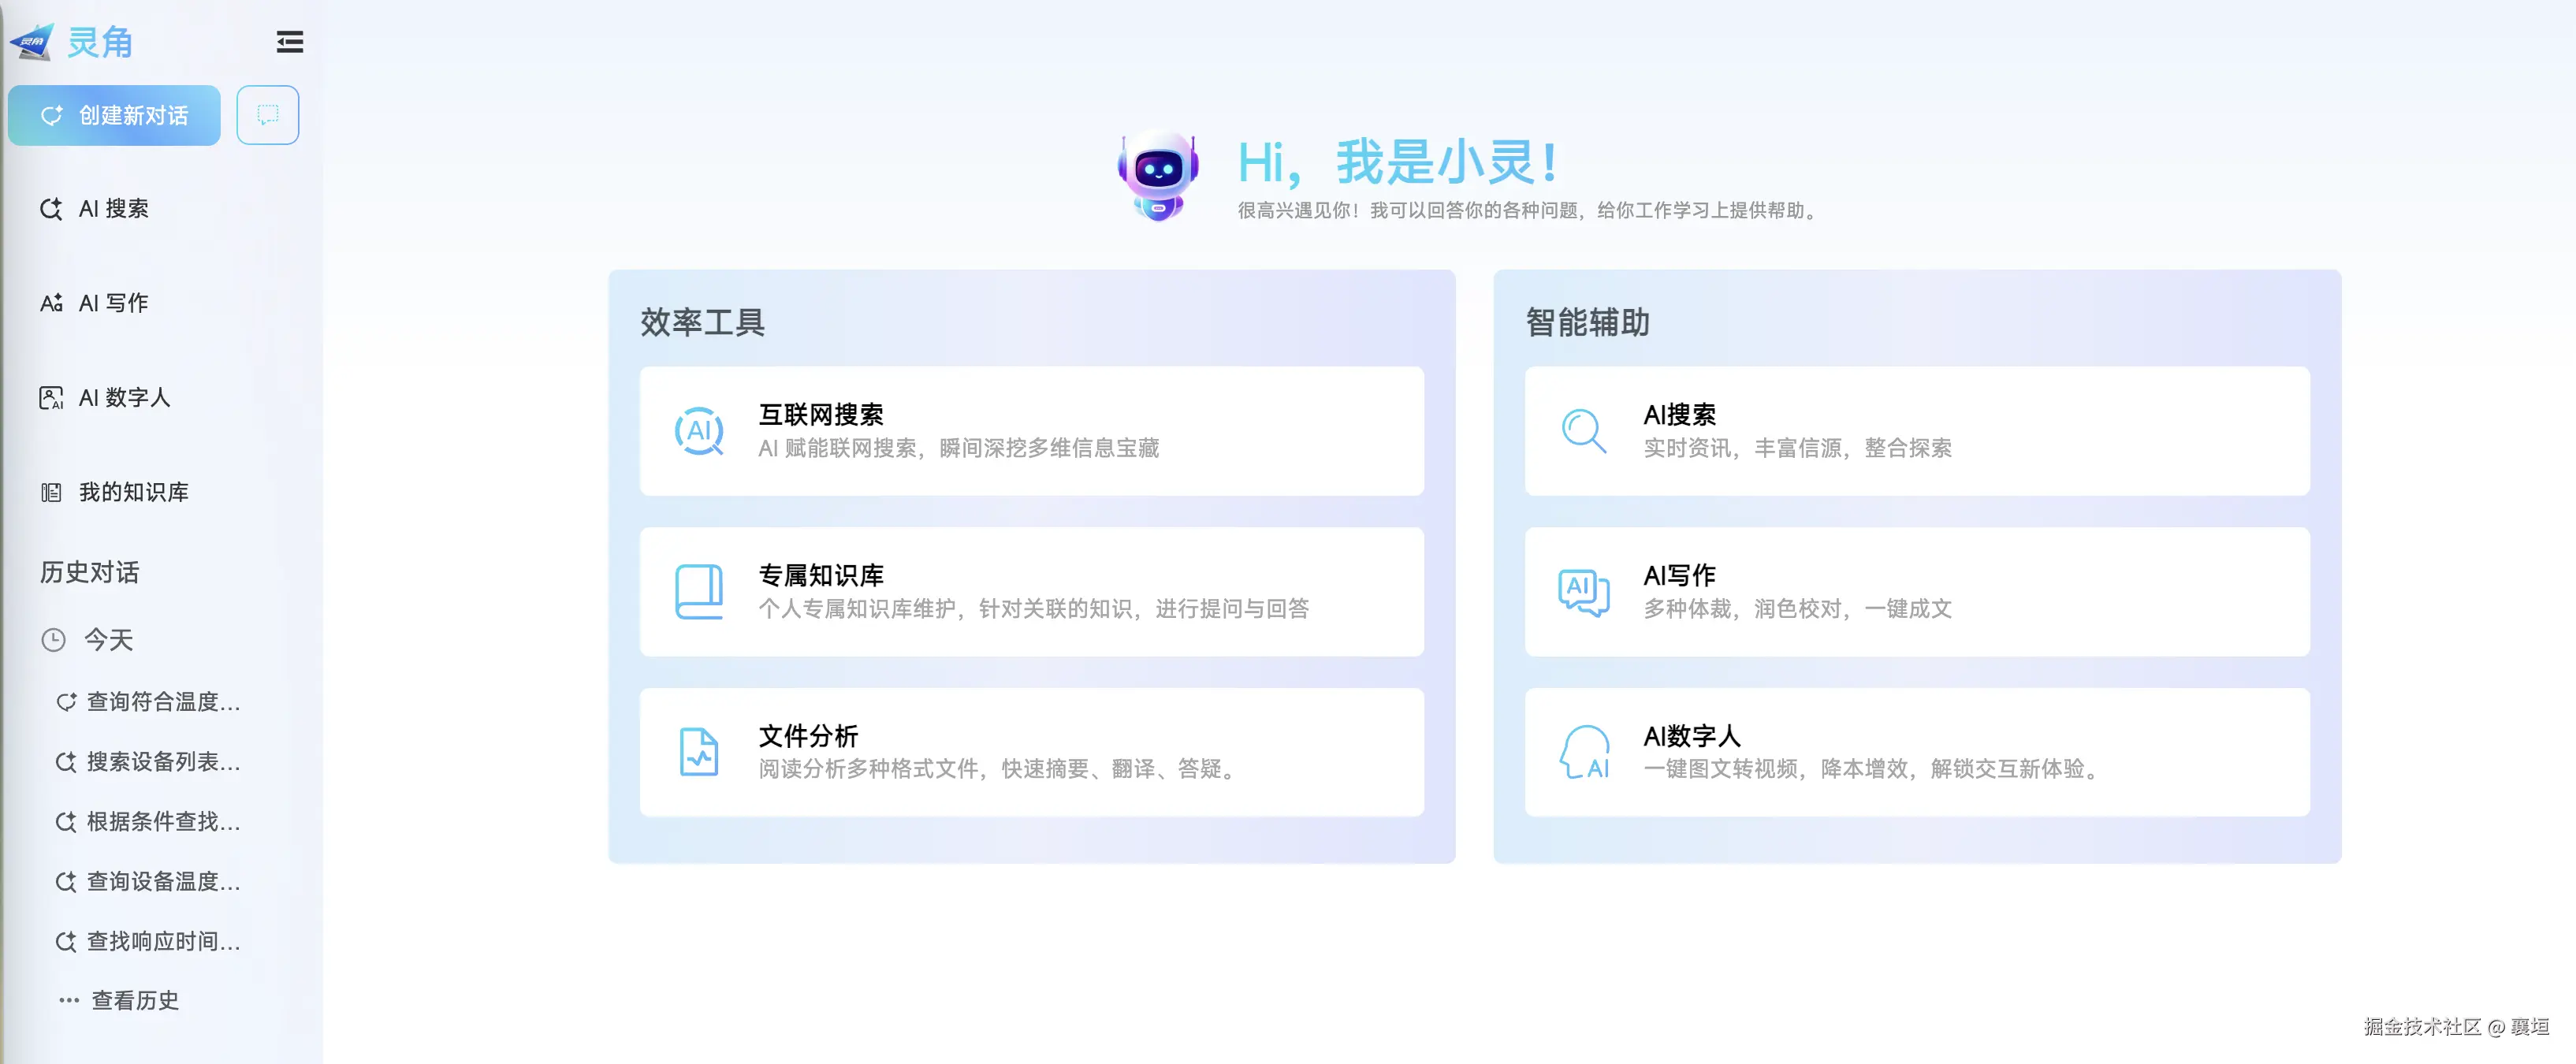The width and height of the screenshot is (2576, 1064).
Task: Click the 互联网搜索 AI magnifier icon
Action: 700,431
